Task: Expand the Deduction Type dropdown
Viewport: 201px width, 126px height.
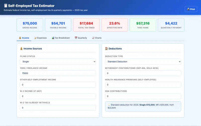Action: (x=143, y=61)
